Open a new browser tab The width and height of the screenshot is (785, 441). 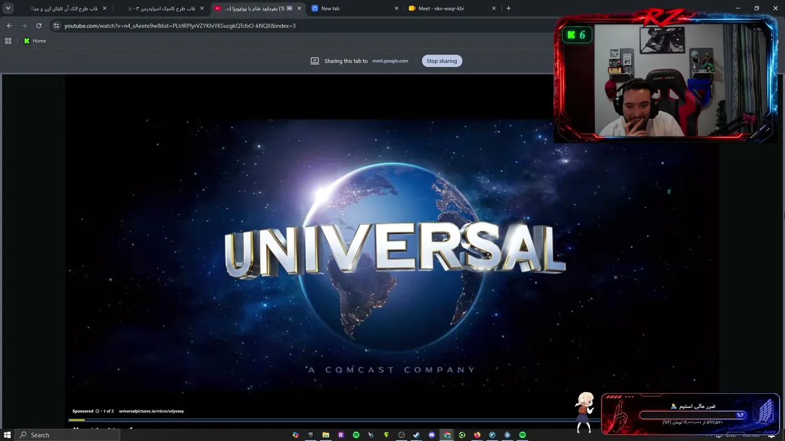point(508,9)
